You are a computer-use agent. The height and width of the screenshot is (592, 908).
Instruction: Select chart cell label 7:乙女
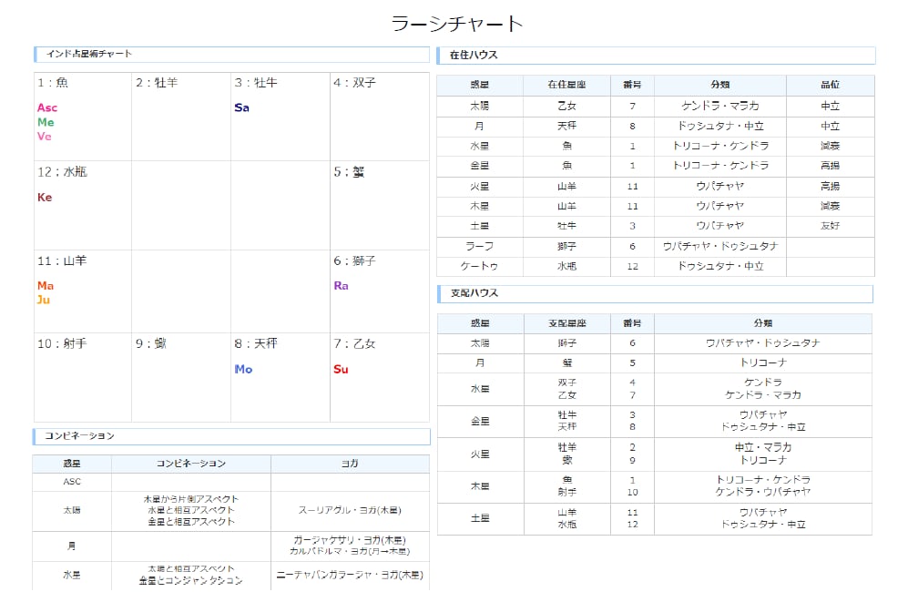(354, 344)
